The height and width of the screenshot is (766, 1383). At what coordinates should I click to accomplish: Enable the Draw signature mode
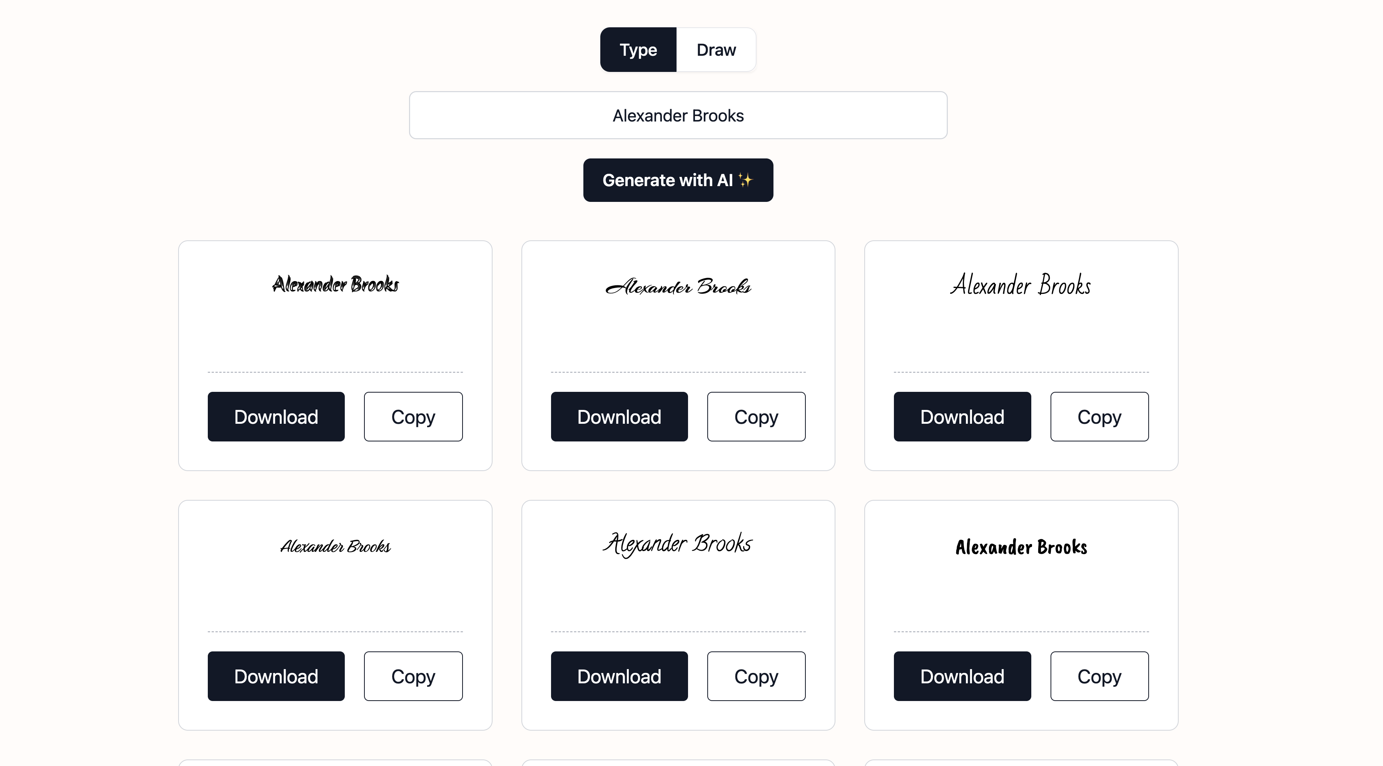coord(717,50)
